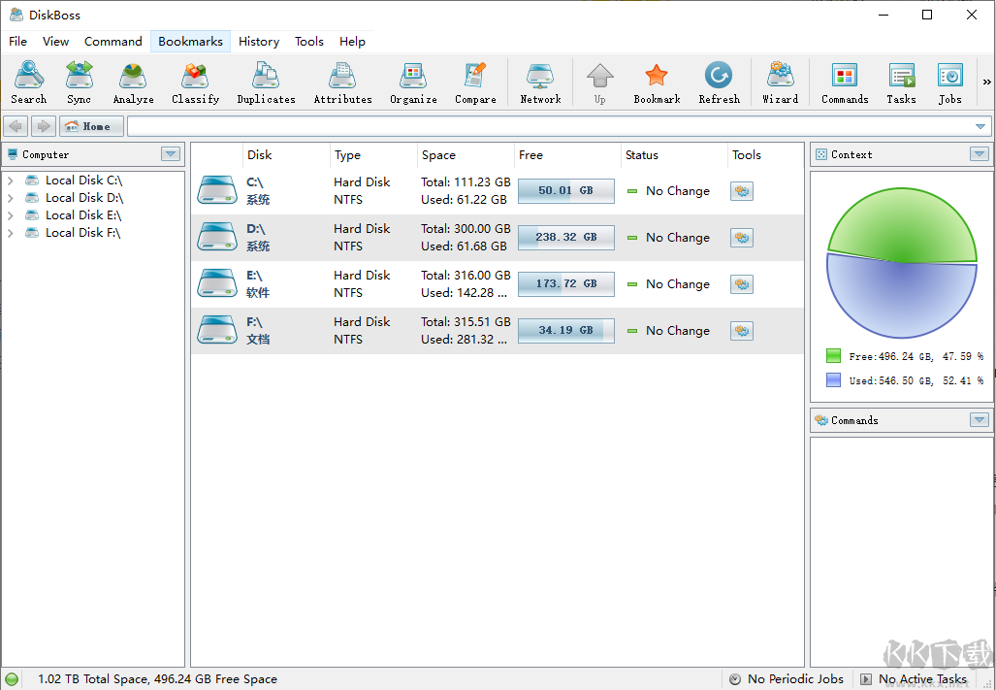Open the Commands toolbar icon
This screenshot has width=996, height=690.
coord(844,82)
